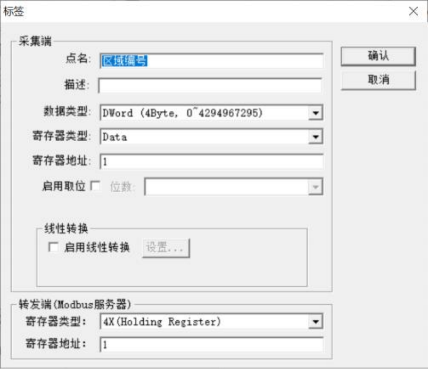Close the 标签 dialog with the X
This screenshot has height=369, width=428.
point(413,12)
